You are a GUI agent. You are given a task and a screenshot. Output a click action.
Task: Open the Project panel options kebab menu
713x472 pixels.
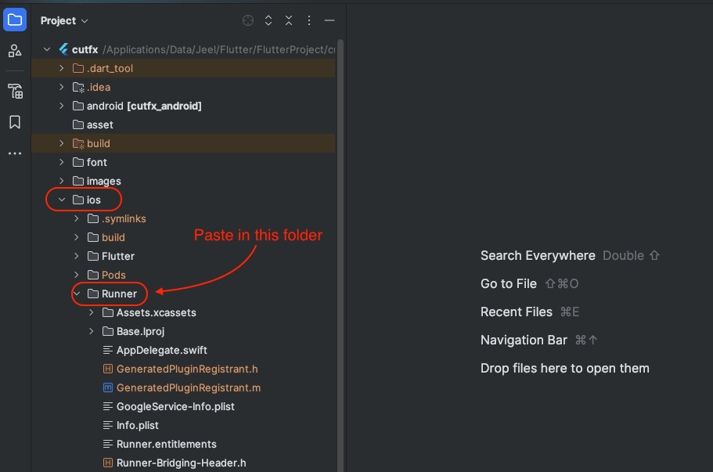coord(309,20)
